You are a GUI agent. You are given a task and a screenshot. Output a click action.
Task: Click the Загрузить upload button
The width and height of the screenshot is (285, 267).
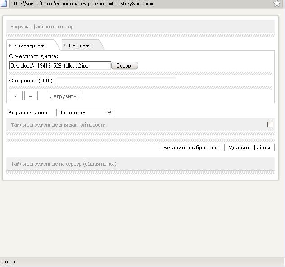63,96
